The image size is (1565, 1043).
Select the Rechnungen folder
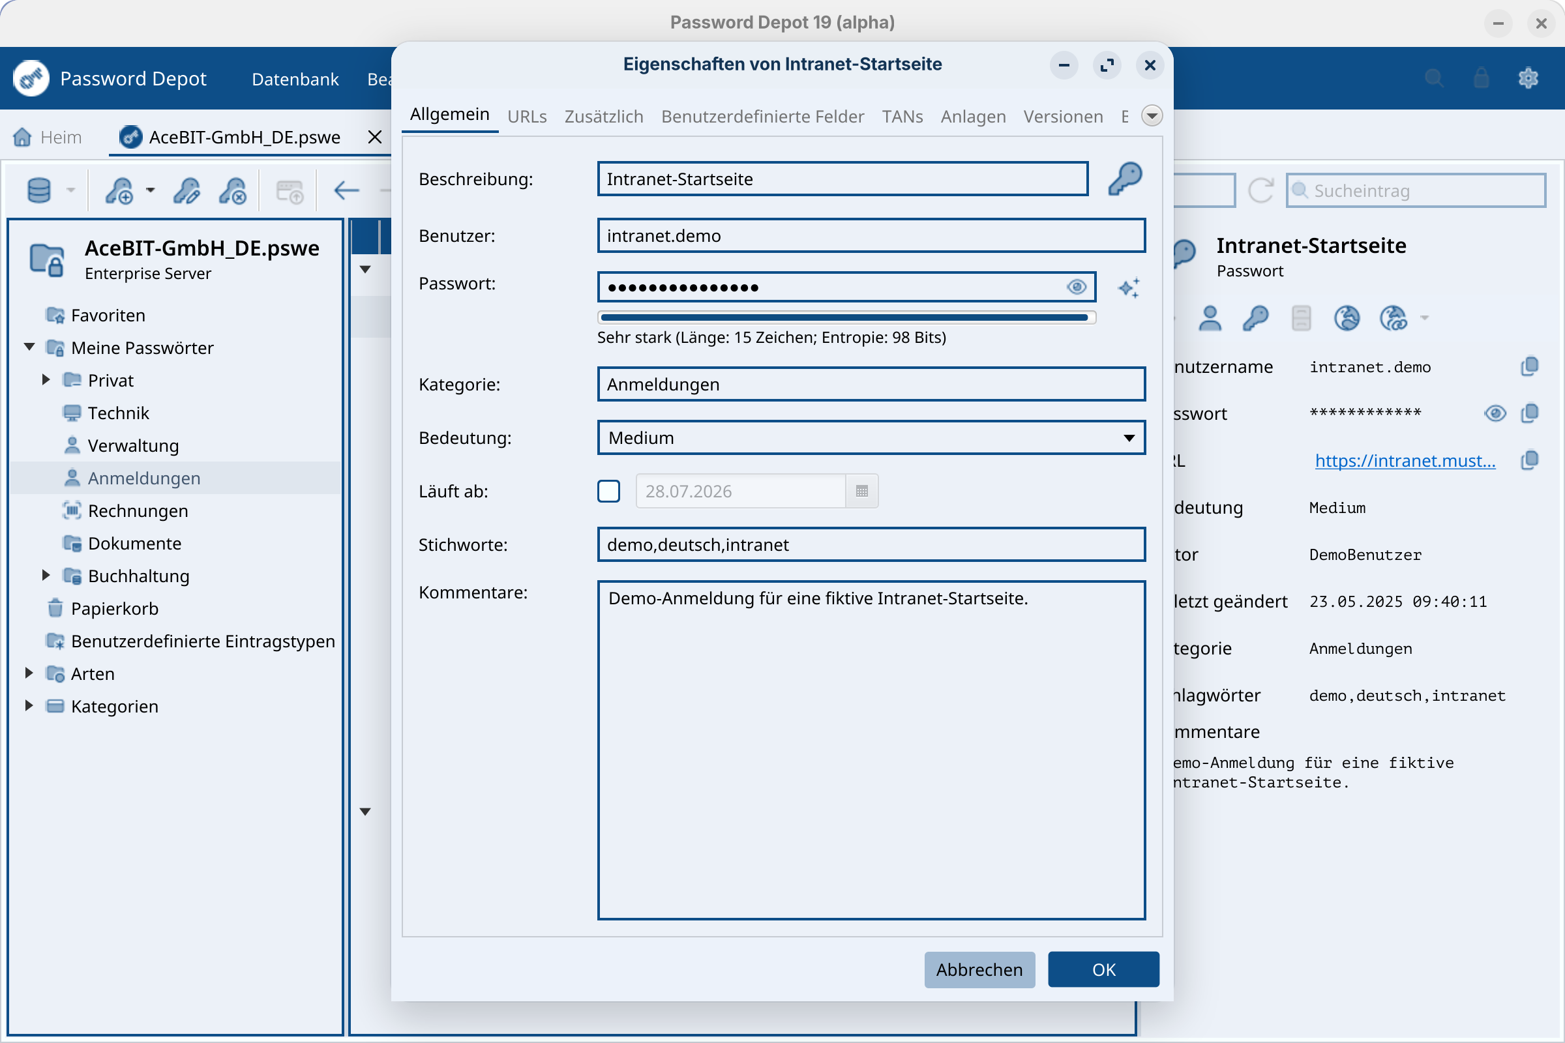(138, 510)
